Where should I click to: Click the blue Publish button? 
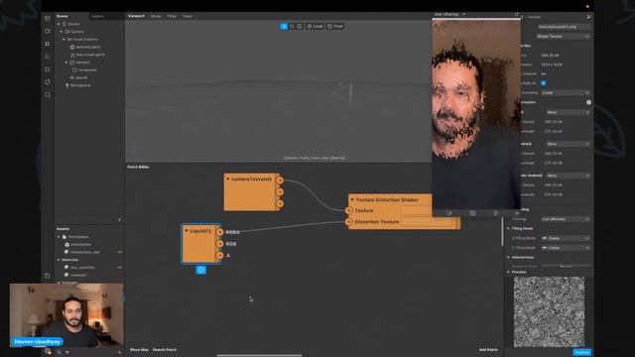[582, 353]
